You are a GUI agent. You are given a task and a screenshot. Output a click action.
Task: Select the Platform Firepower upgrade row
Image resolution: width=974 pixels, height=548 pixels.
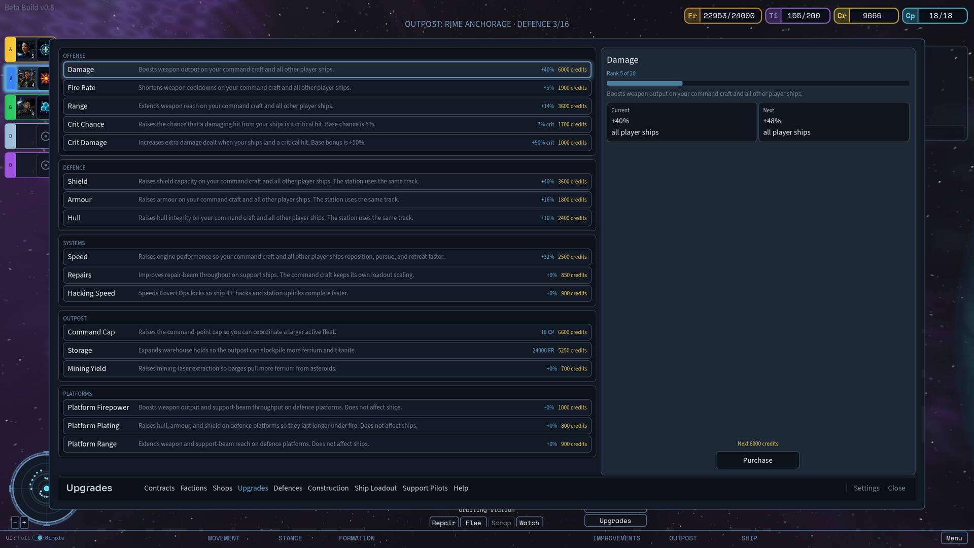327,407
